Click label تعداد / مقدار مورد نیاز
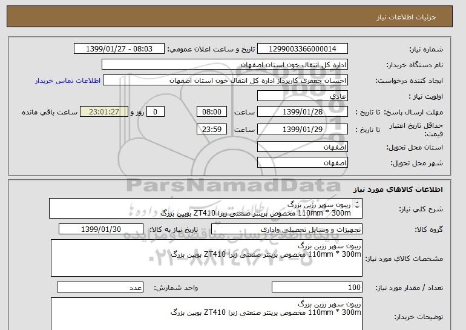Image resolution: width=466 pixels, height=330 pixels. [x=409, y=288]
